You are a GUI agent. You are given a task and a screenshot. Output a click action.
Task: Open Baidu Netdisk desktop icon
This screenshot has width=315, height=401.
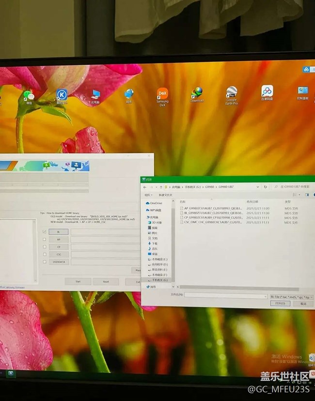267,91
